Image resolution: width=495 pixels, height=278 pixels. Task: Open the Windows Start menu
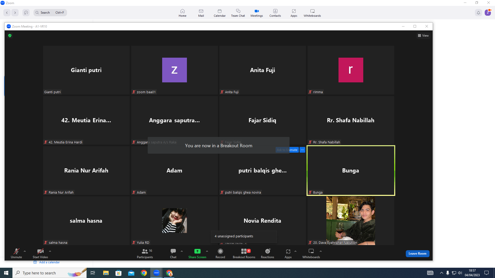point(6,273)
